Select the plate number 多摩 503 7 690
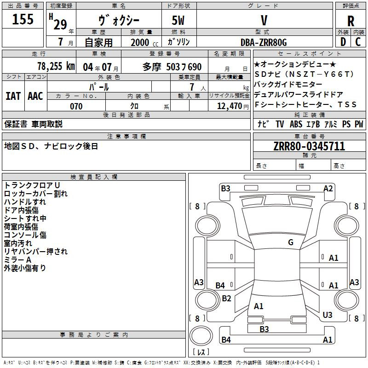 coord(172,67)
